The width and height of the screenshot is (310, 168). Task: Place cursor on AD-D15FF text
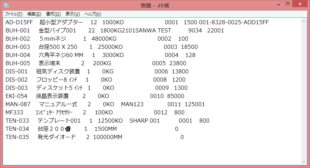coord(19,23)
